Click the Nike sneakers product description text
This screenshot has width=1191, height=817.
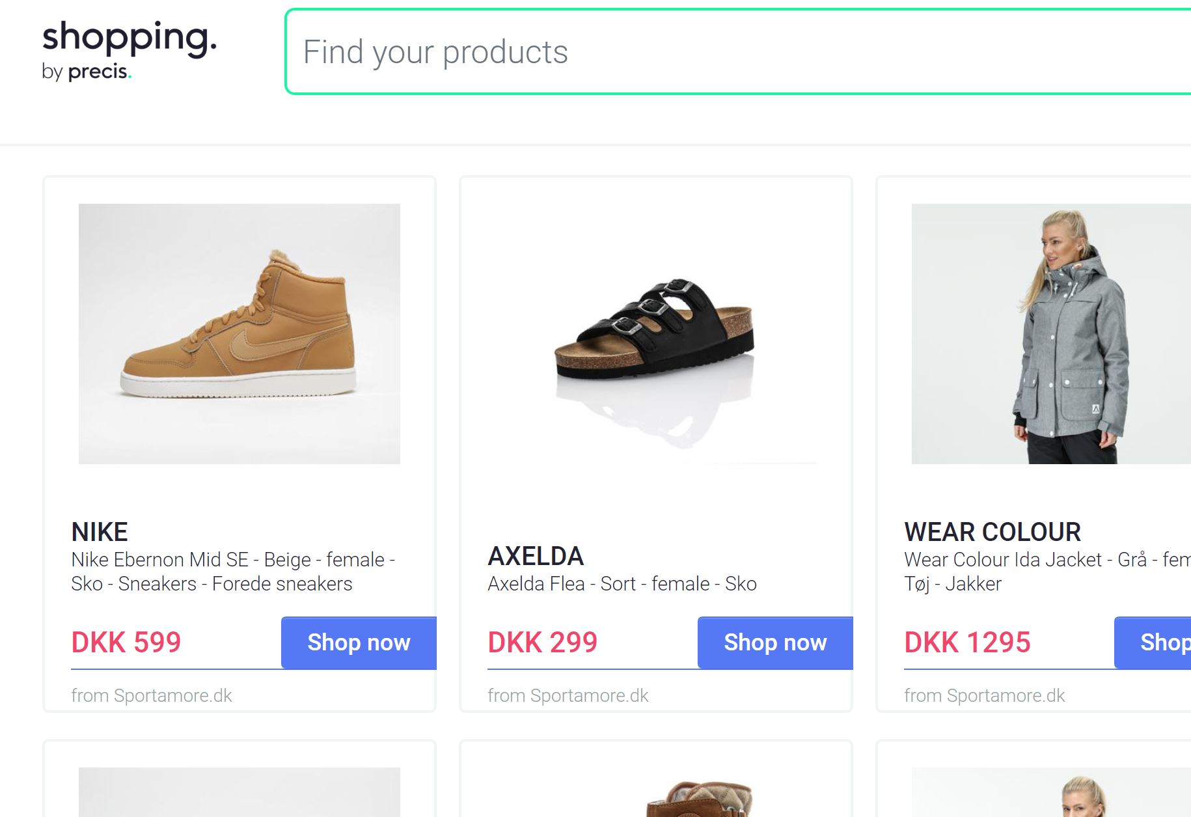tap(233, 572)
